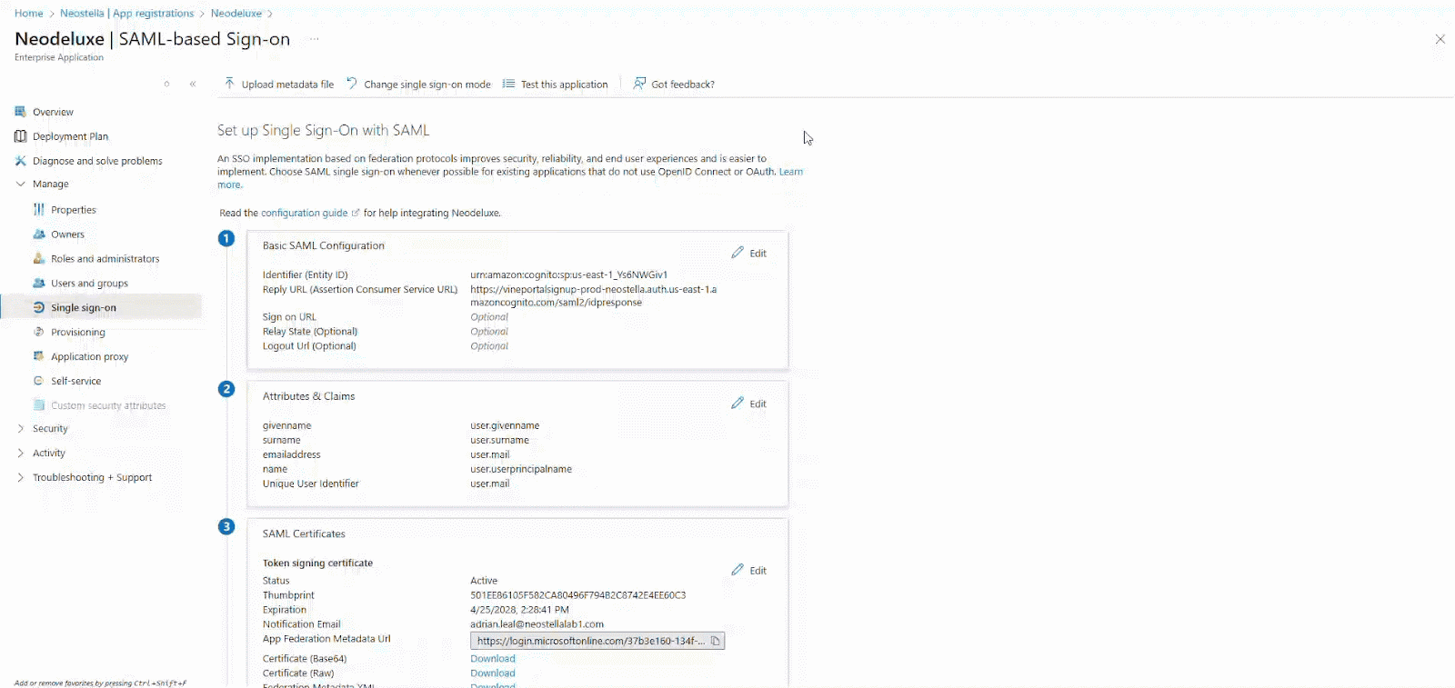Screen dimensions: 1455x688
Task: Click the user.givenname claim value
Action: click(505, 425)
